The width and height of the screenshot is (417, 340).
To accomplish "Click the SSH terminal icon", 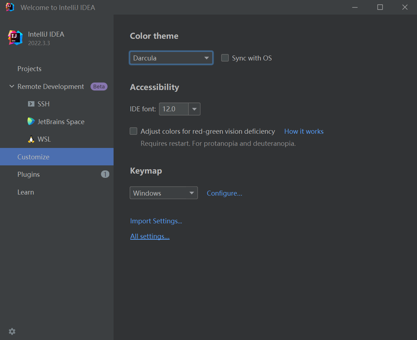I will click(31, 104).
